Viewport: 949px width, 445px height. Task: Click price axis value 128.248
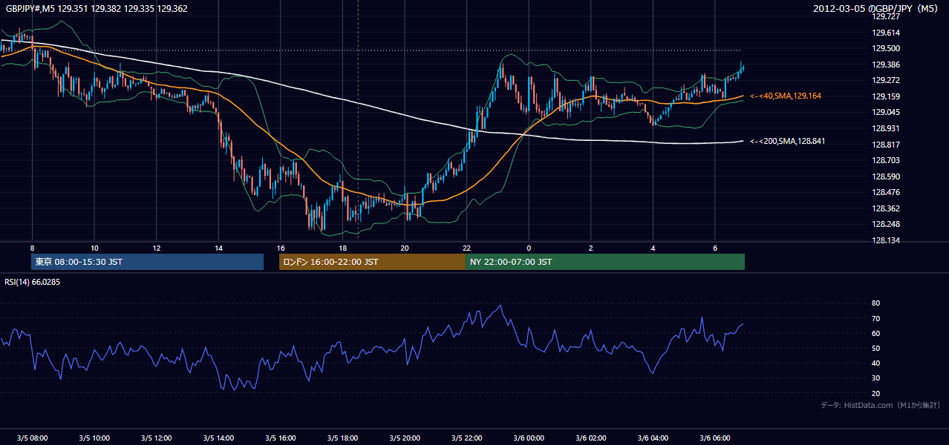click(885, 224)
